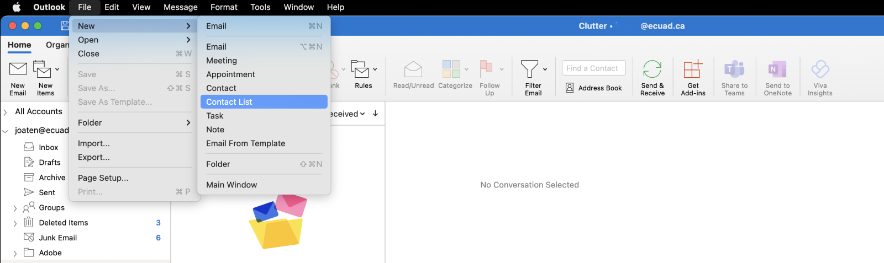Expand the Groups folder tree

[15, 208]
